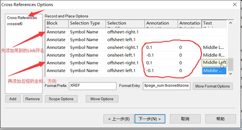This screenshot has height=130, width=242.
Task: Select Middle L... text origin for onsheet-right.1
Action: click(214, 48)
